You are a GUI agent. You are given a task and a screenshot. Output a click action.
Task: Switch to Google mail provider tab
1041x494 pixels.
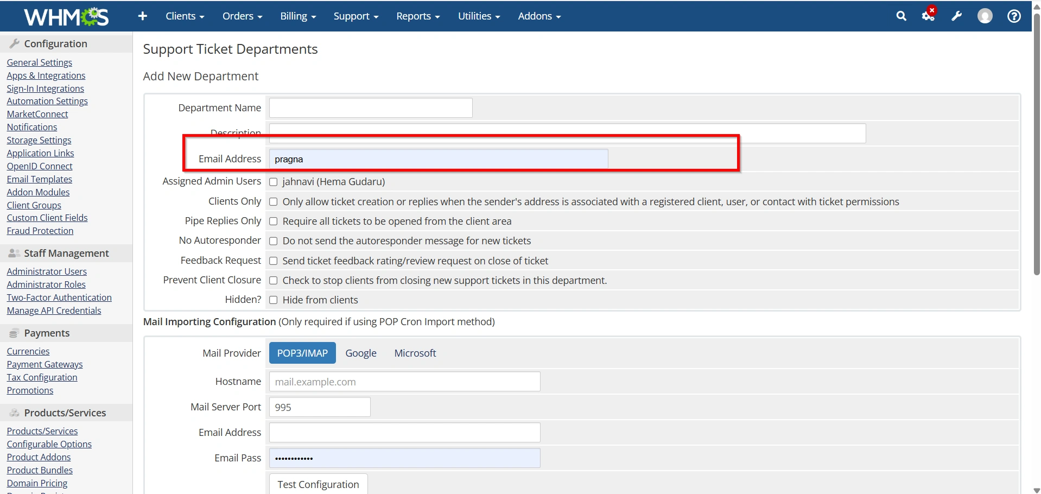[x=361, y=353]
